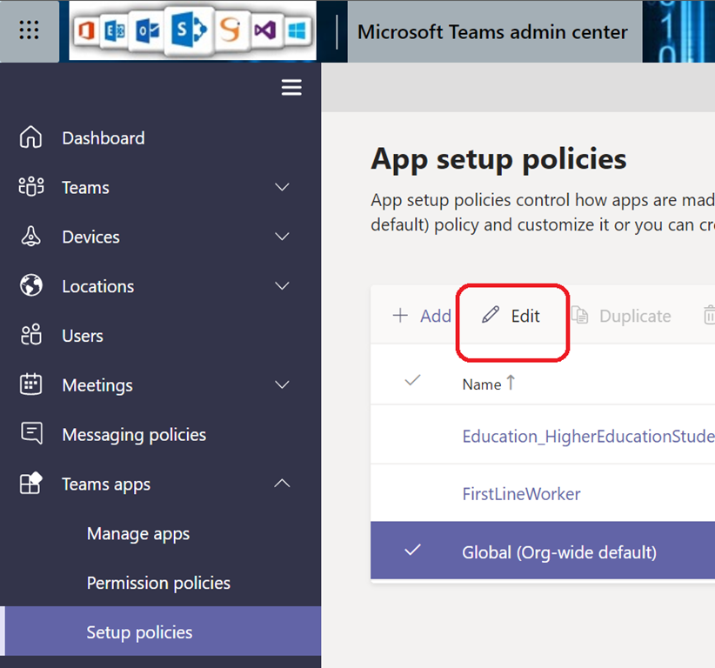The height and width of the screenshot is (668, 715).
Task: Open Permission policies in the sidebar
Action: point(158,583)
